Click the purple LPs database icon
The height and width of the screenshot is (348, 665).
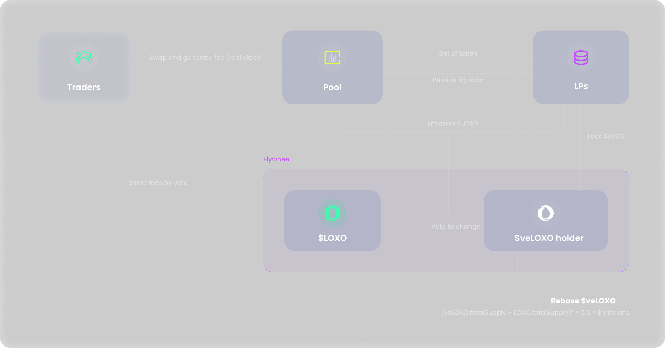[581, 58]
